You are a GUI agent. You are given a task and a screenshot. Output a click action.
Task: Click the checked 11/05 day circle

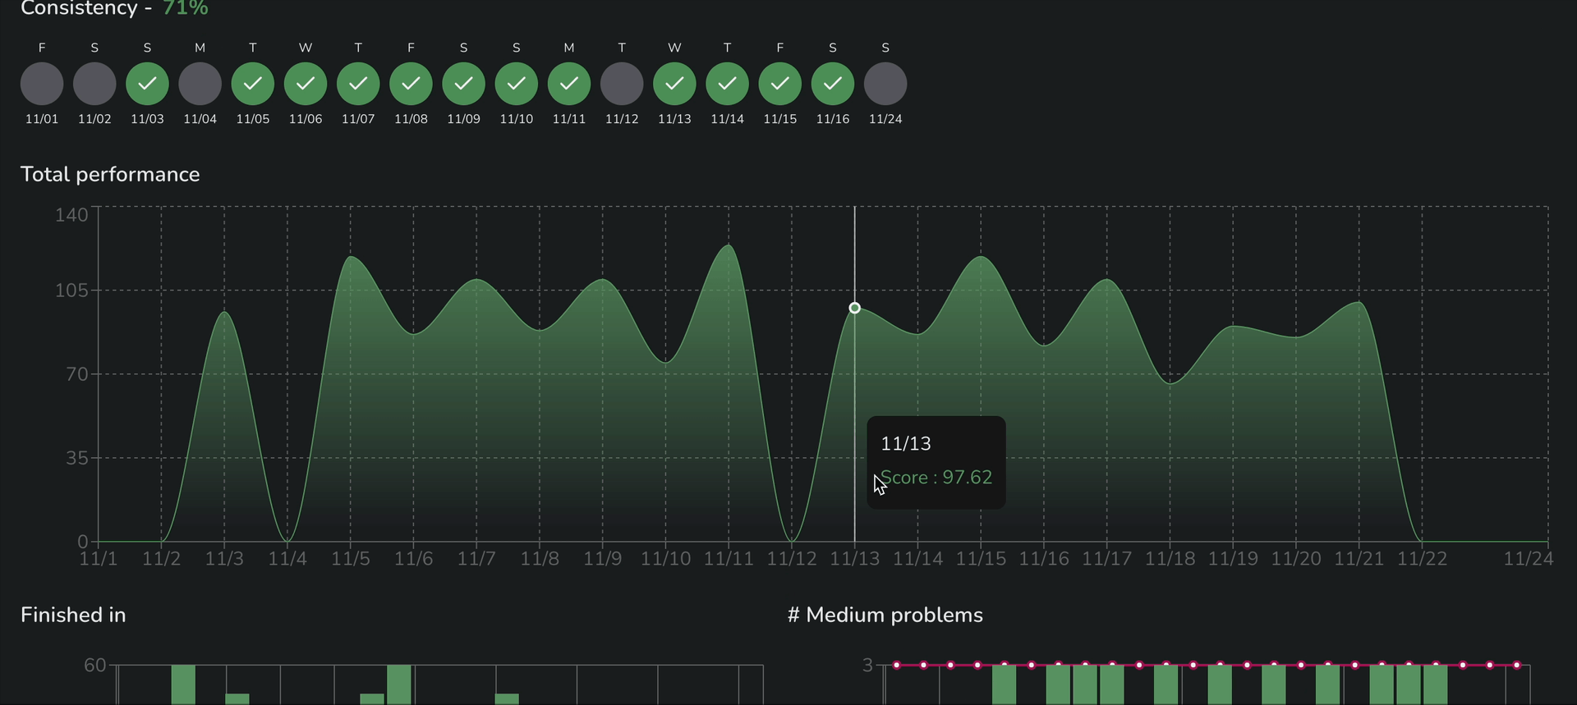point(253,84)
